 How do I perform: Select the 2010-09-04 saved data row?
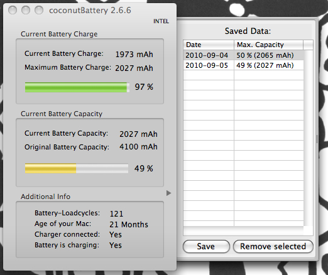tap(243, 55)
